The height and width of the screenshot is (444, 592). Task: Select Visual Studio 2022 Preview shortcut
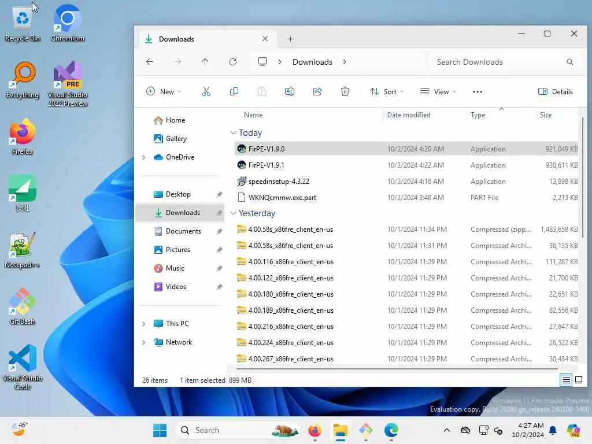(x=68, y=84)
